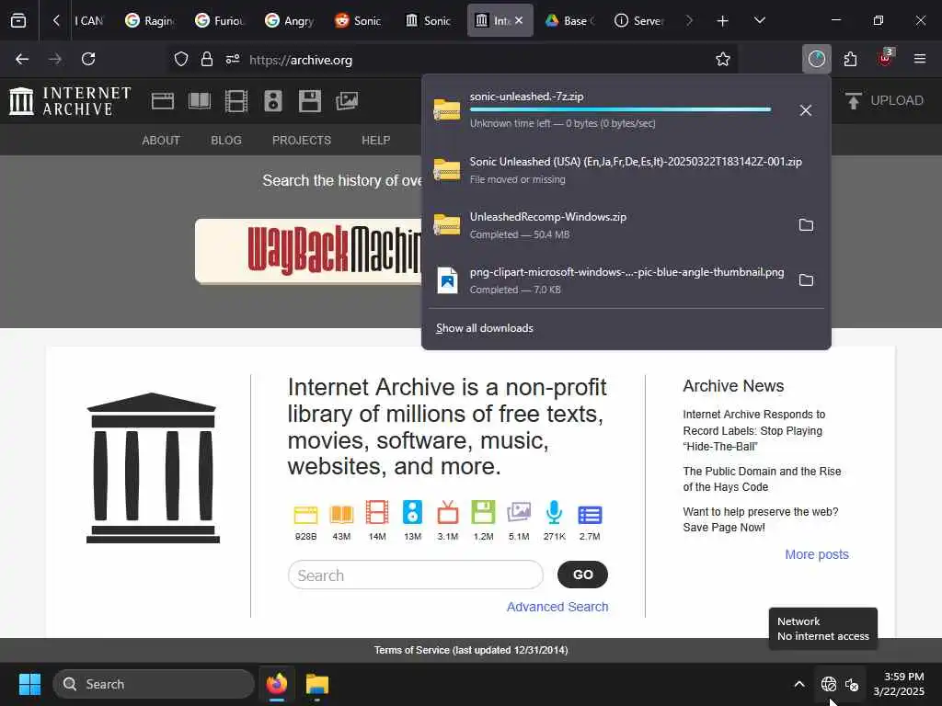942x706 pixels.
Task: Open the Software floppy icon in top nav
Action: pyautogui.click(x=310, y=101)
